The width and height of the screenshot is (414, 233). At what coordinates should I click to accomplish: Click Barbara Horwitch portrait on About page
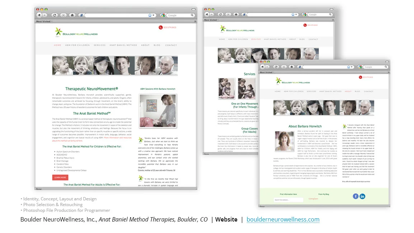click(x=284, y=141)
